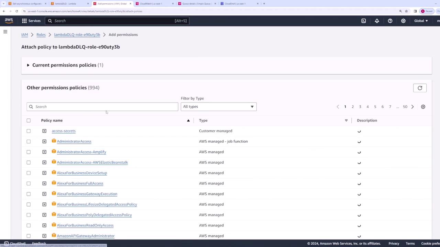Open the side navigation hamburger menu

click(5, 32)
